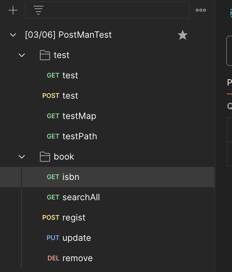The height and width of the screenshot is (272, 232).
Task: Open the GET searchAll request
Action: coord(81,197)
